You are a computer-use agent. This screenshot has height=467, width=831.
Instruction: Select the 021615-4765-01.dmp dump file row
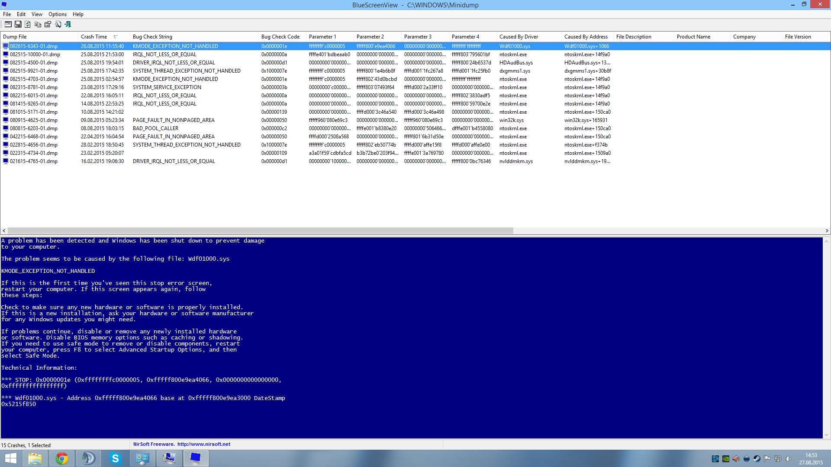click(x=34, y=161)
